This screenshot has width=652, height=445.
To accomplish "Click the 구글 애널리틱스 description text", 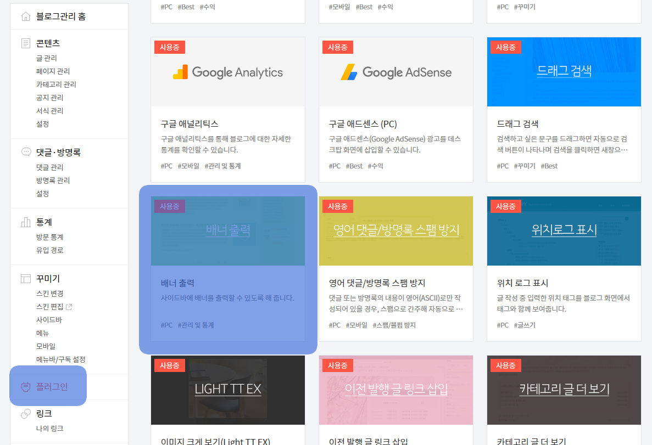I will (x=226, y=144).
